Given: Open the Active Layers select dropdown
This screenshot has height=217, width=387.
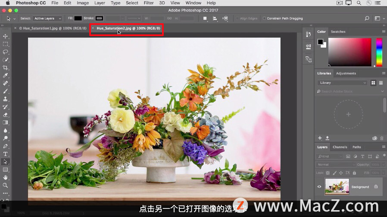Looking at the screenshot, I should click(x=47, y=18).
